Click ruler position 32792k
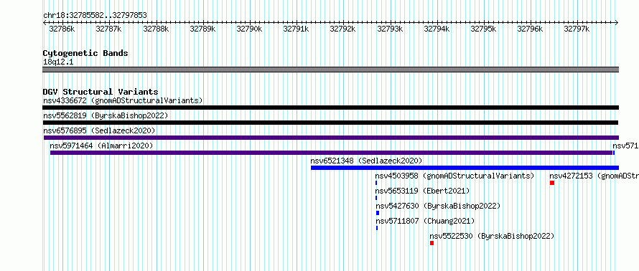639x271 pixels. pyautogui.click(x=342, y=29)
